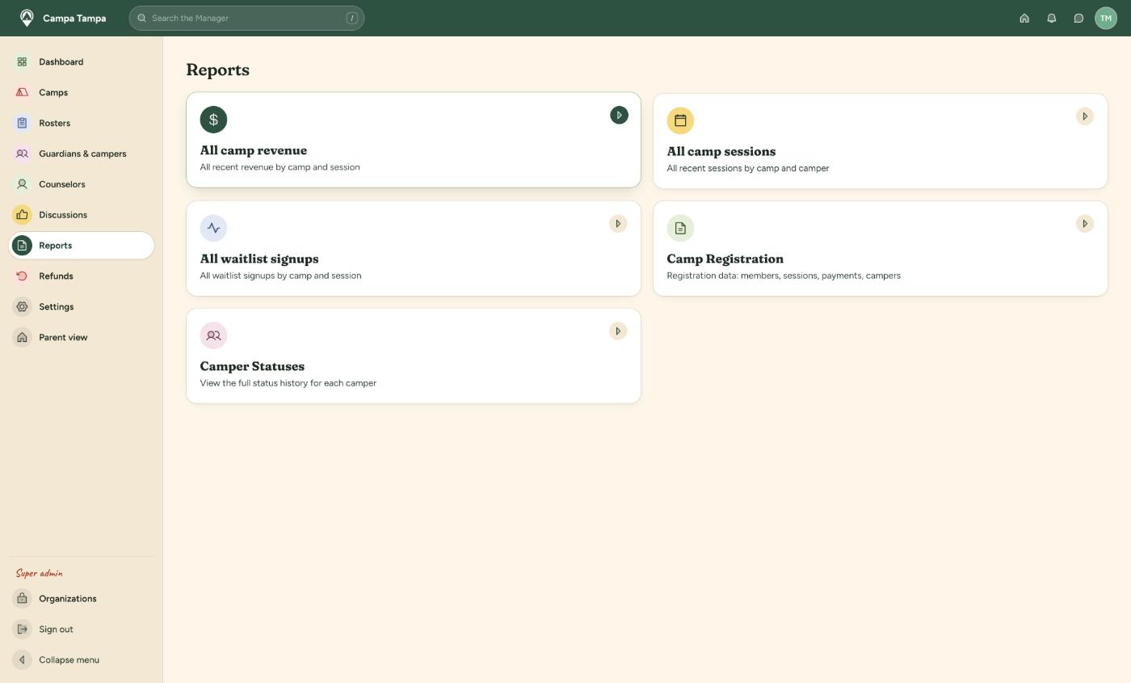1131x683 pixels.
Task: Open the All camp sessions title
Action: [x=721, y=151]
